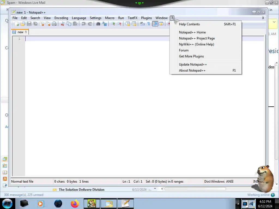Open the Edit menu
This screenshot has height=209, width=279.
tap(24, 18)
